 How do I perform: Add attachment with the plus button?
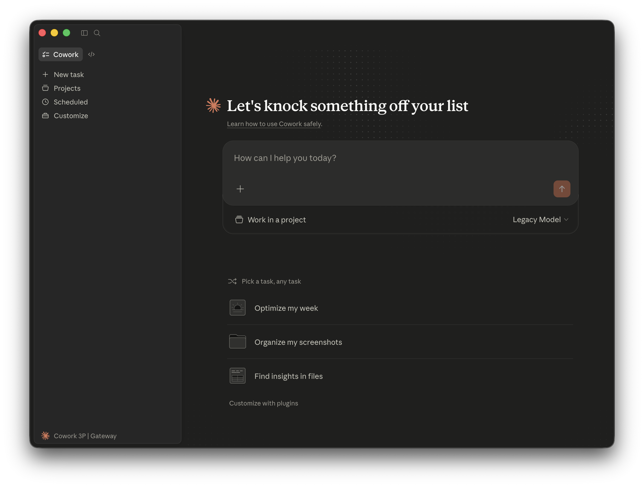tap(240, 189)
